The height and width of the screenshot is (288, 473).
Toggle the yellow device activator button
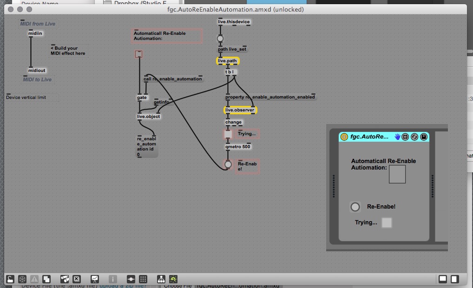344,137
